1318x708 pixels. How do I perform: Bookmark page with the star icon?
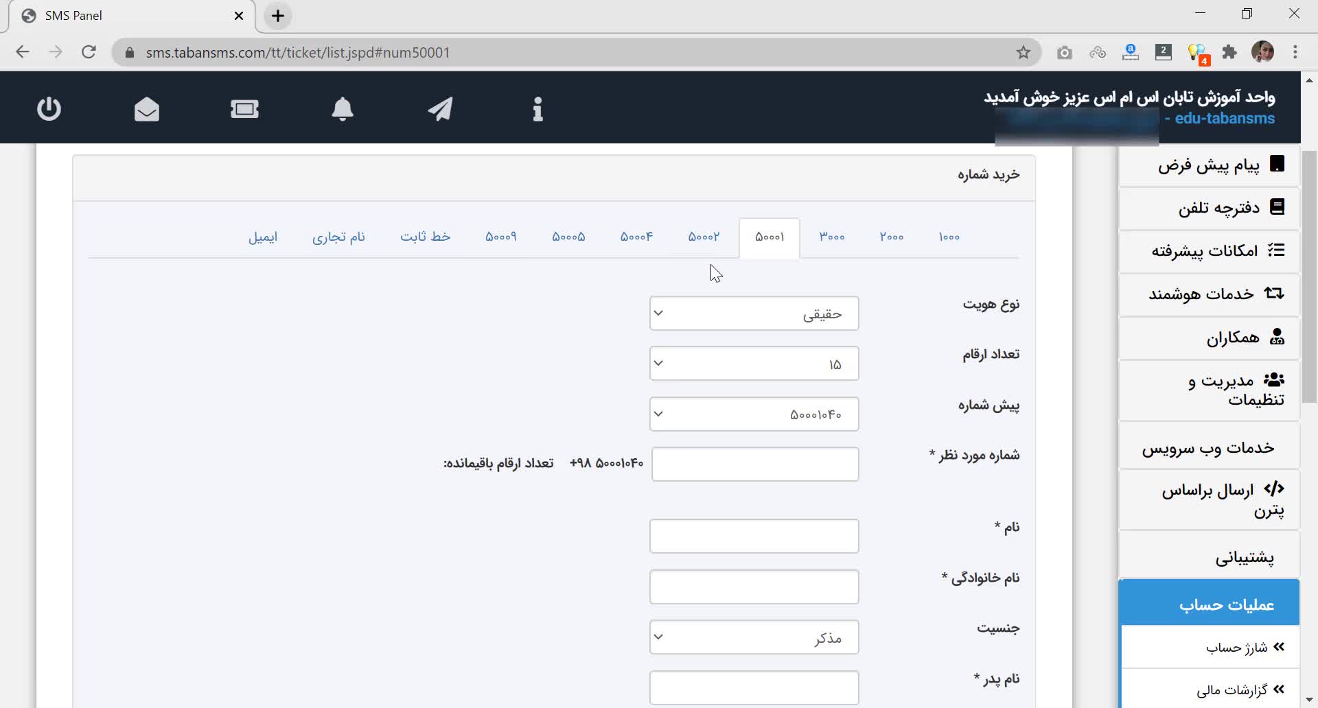1023,53
